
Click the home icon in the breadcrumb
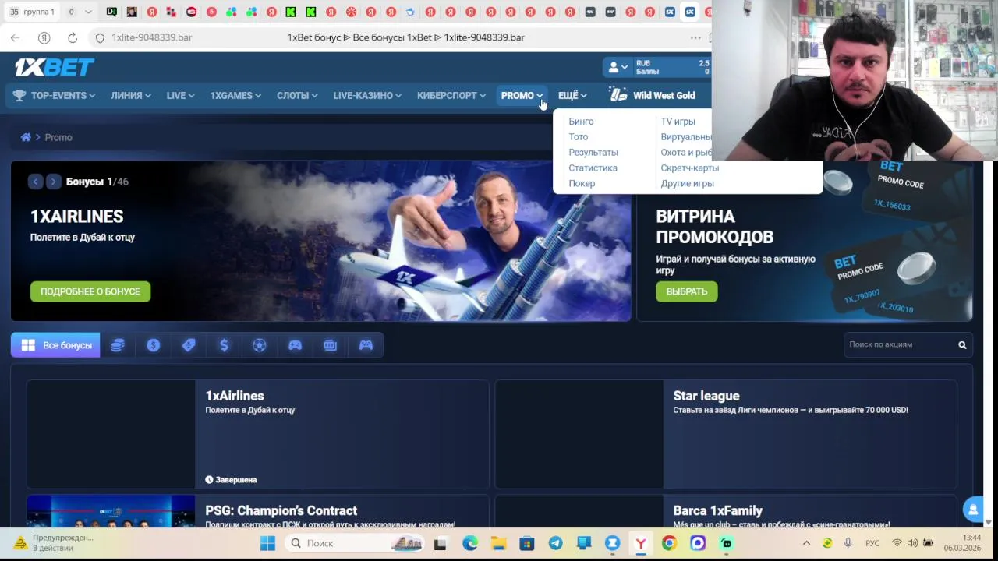pyautogui.click(x=26, y=137)
